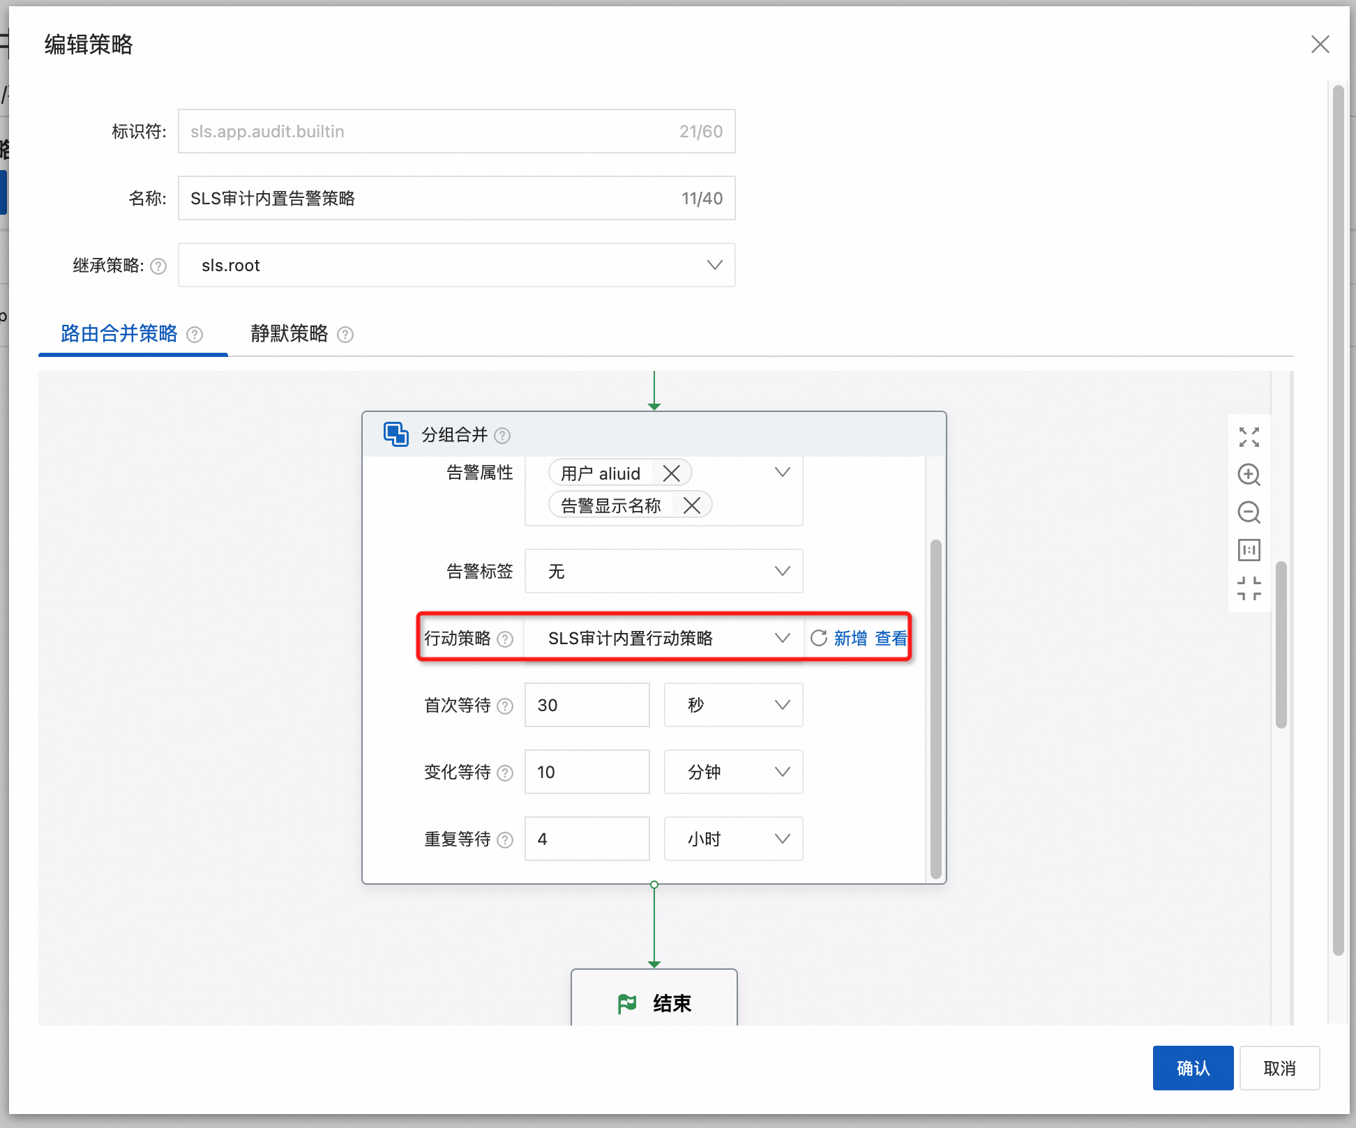Remove the 告警显示名称 tag
Image resolution: width=1356 pixels, height=1128 pixels.
click(x=692, y=505)
